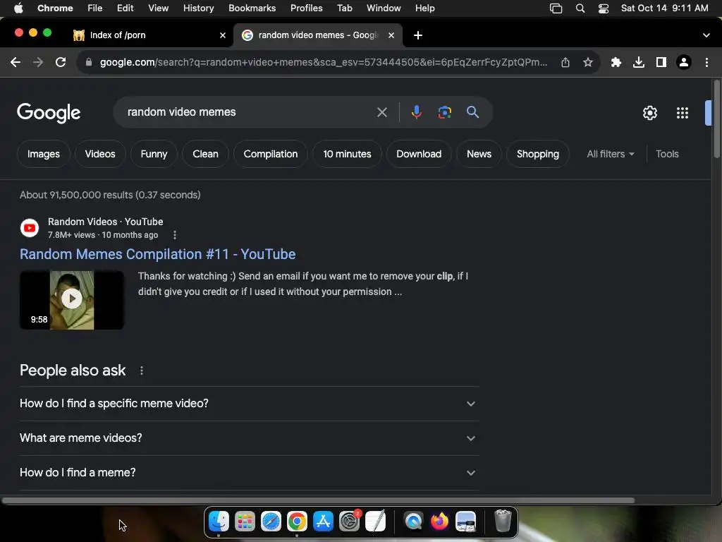The height and width of the screenshot is (542, 722).
Task: Switch to News results
Action: tap(479, 154)
